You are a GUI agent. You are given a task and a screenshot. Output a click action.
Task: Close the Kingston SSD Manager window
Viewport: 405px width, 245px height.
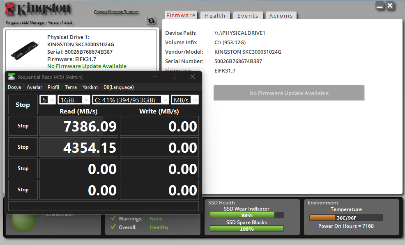[390, 6]
